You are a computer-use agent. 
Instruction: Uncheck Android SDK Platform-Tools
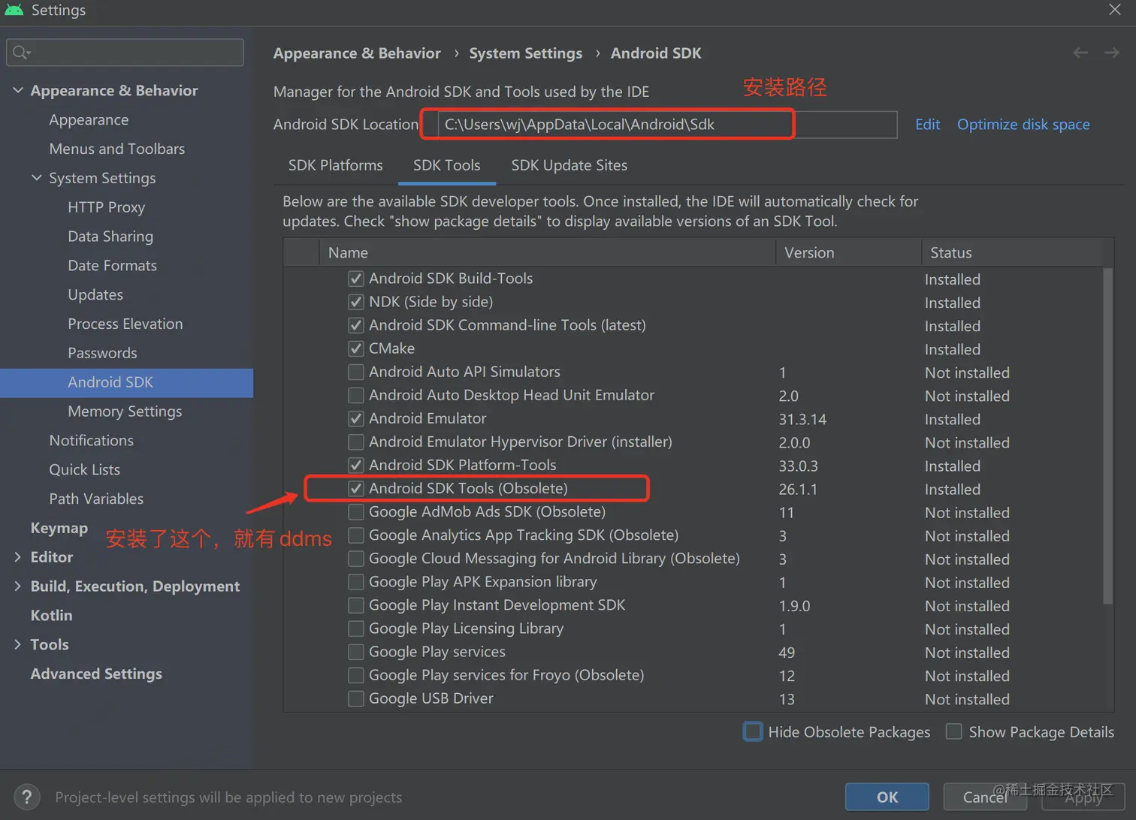(x=356, y=465)
